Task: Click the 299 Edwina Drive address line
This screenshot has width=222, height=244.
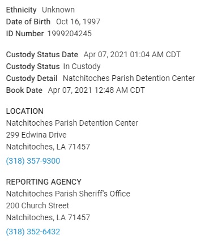Action: tap(36, 135)
